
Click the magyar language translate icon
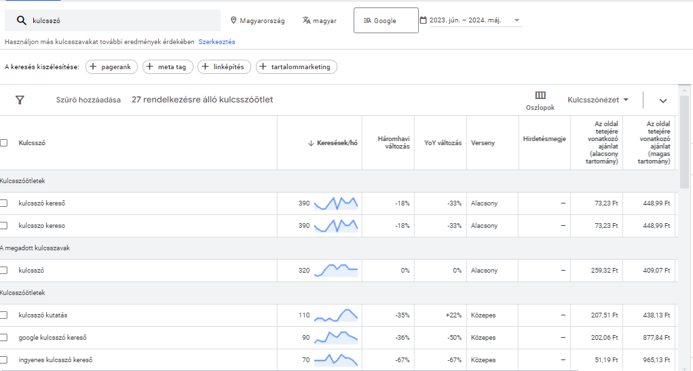coord(306,20)
